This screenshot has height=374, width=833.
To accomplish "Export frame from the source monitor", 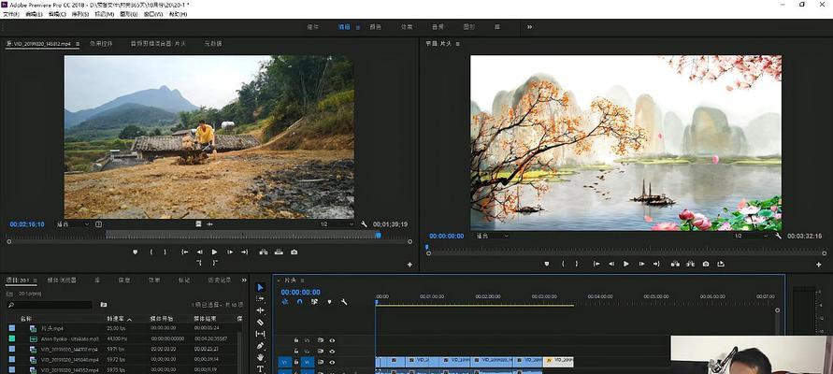I will point(294,252).
